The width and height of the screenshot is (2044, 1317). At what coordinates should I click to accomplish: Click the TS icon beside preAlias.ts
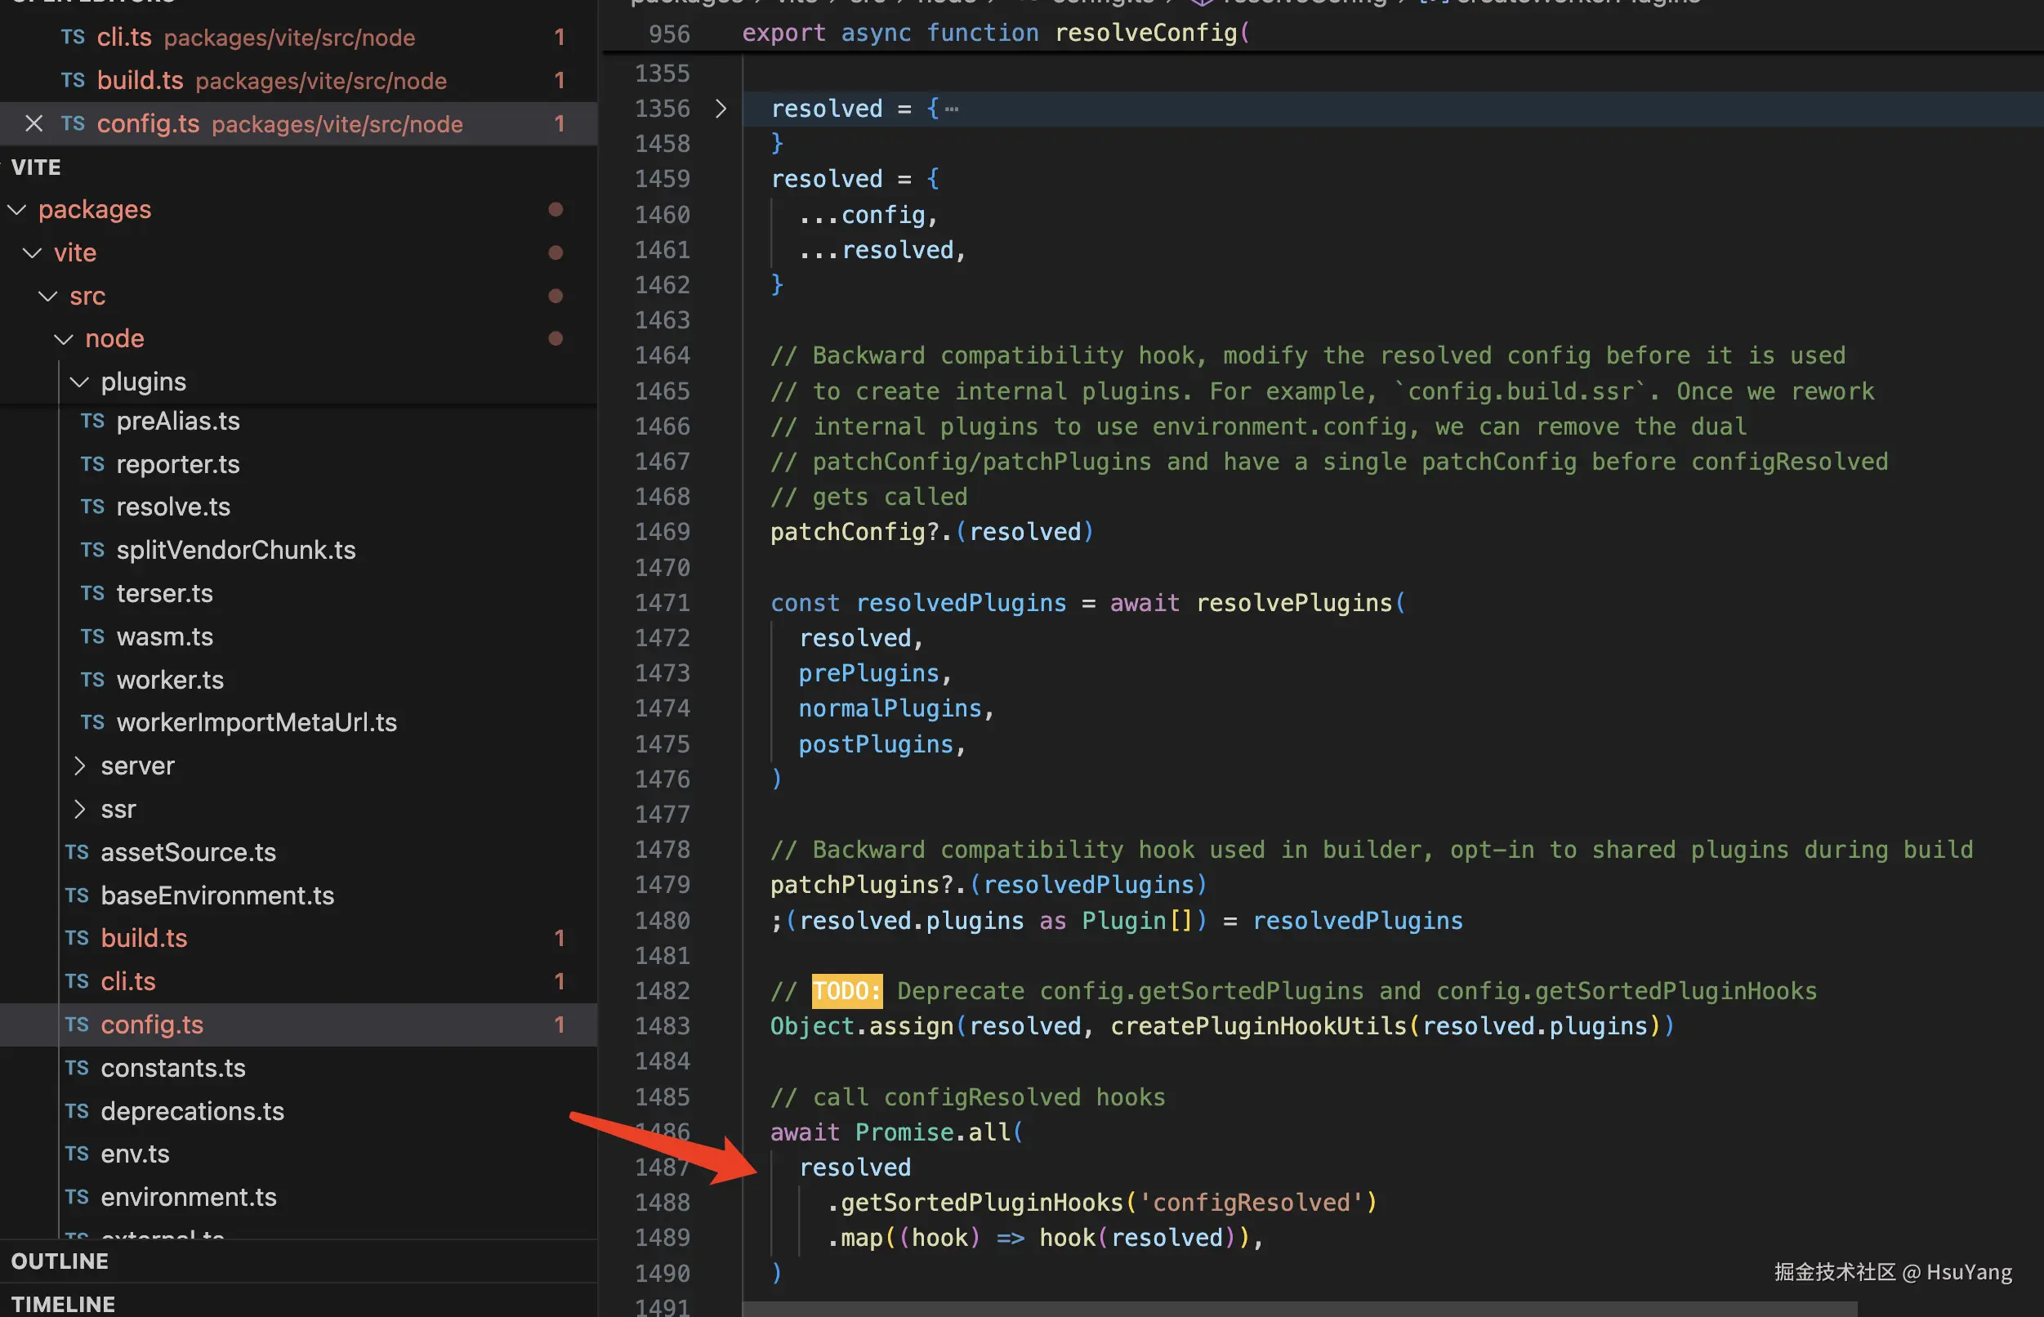[92, 421]
